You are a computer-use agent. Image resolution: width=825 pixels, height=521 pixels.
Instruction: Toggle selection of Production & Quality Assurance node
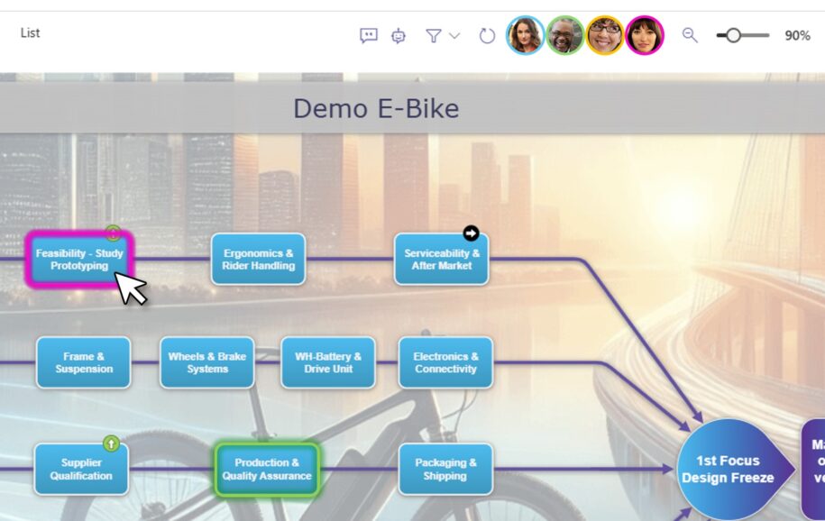tap(267, 469)
